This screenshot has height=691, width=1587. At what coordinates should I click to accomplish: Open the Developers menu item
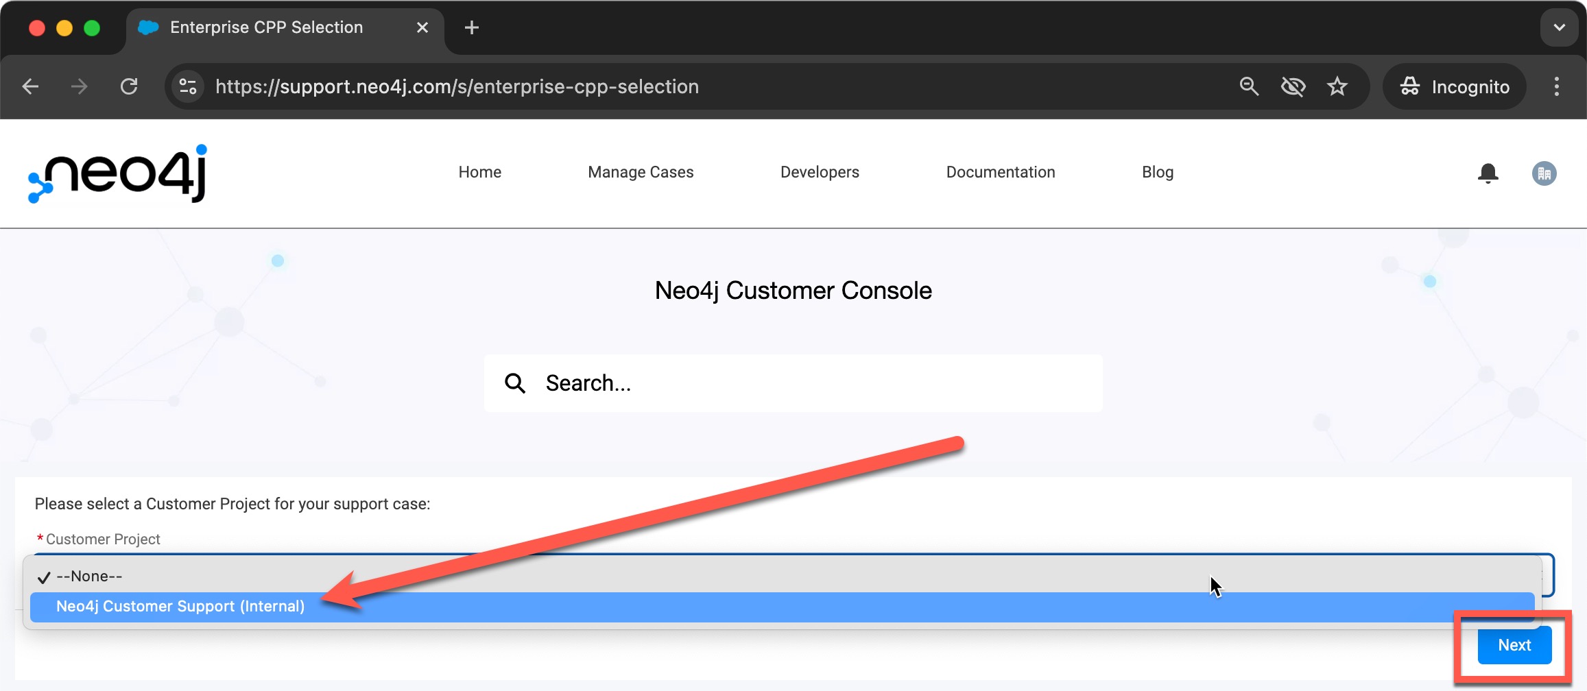click(820, 172)
